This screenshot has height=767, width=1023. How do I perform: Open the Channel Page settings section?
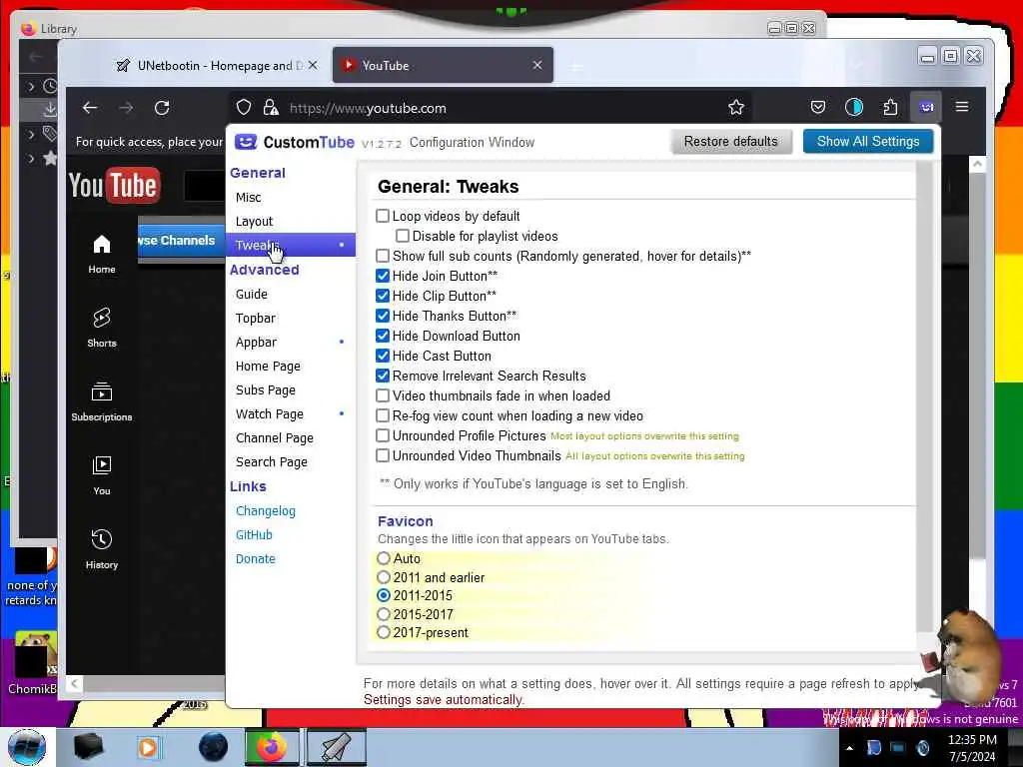tap(291, 437)
